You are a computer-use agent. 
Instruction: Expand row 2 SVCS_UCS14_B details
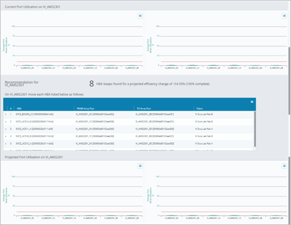click(x=5, y=122)
